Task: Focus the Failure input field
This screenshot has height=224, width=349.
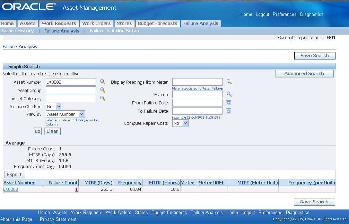Action: pyautogui.click(x=197, y=94)
